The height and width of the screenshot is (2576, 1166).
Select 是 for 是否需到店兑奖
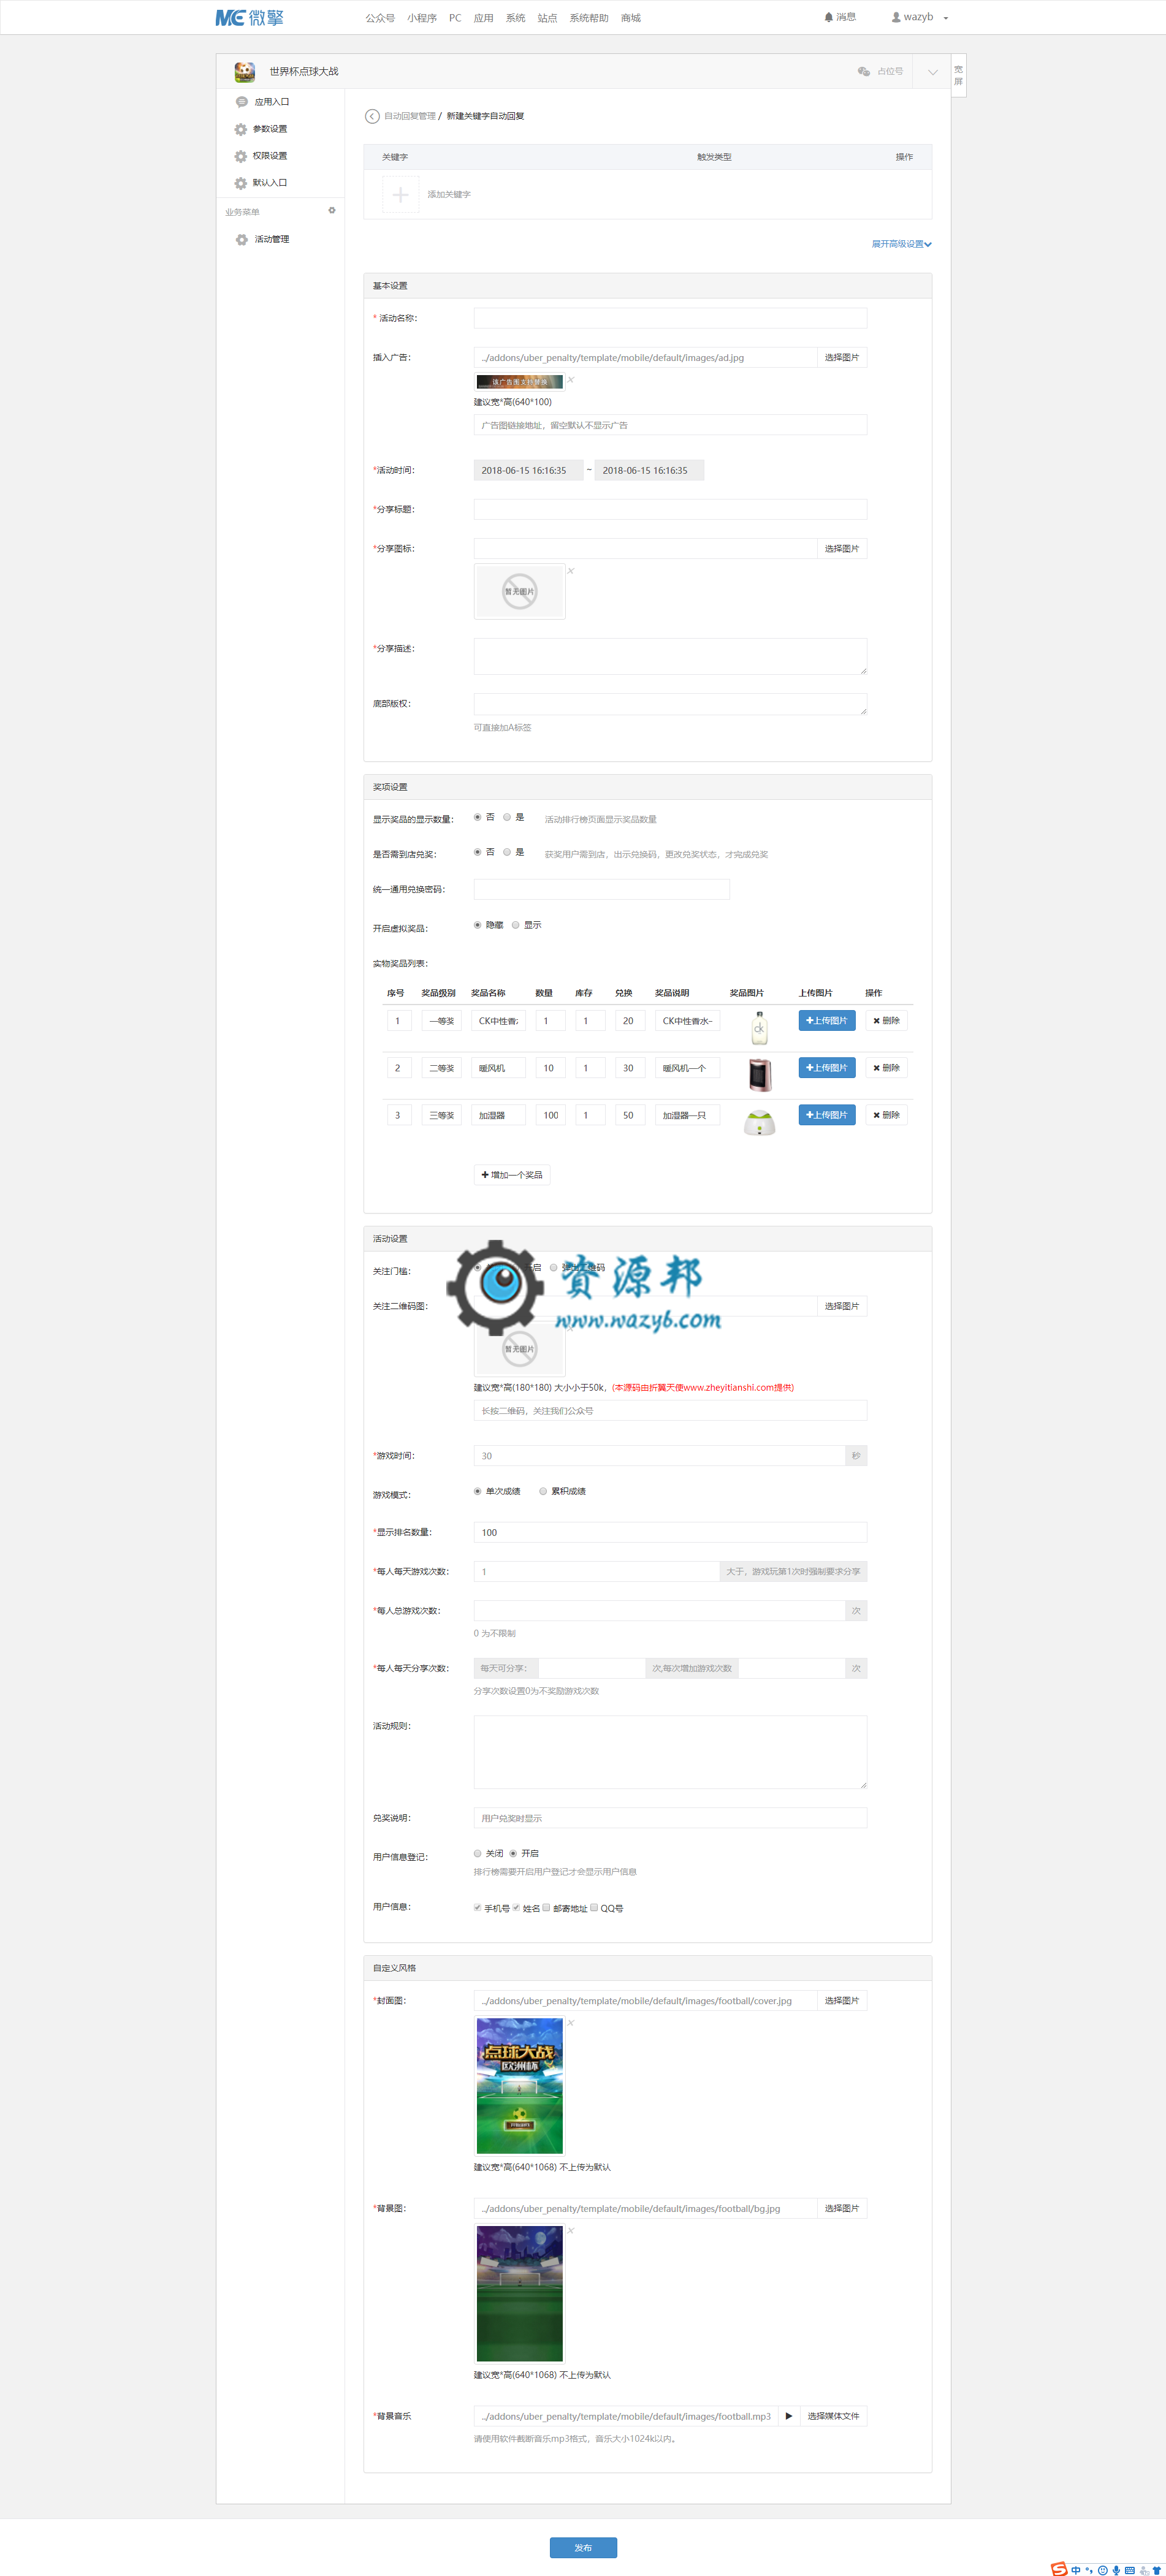point(507,852)
